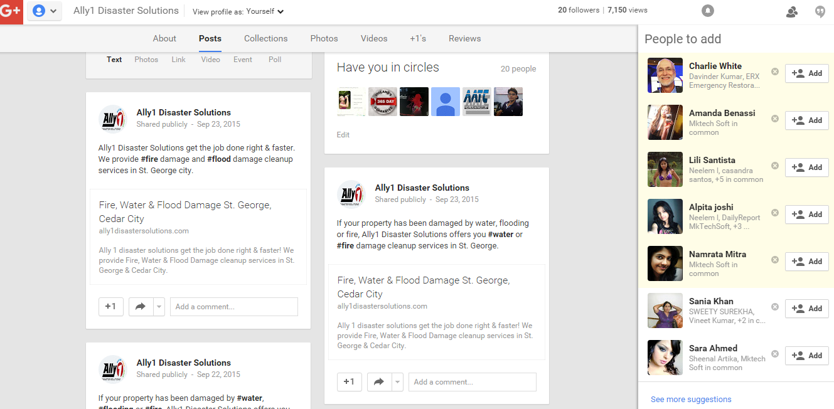Image resolution: width=834 pixels, height=409 pixels.
Task: Open Sara Ahmed's profile photo
Action: [665, 358]
